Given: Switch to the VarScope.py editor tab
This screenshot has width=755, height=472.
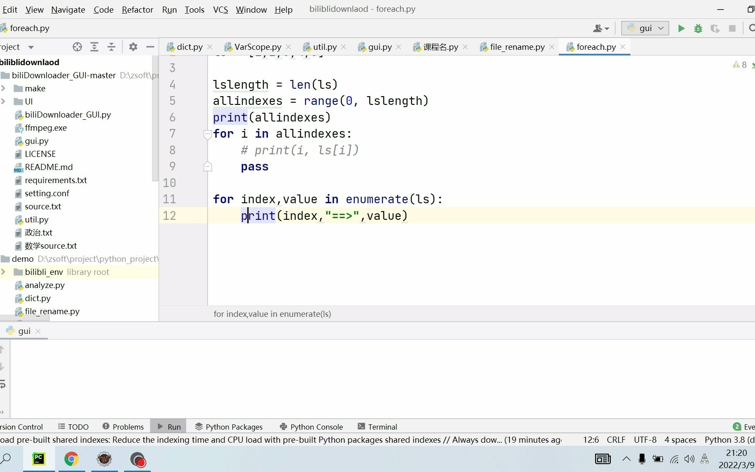Looking at the screenshot, I should [x=257, y=47].
